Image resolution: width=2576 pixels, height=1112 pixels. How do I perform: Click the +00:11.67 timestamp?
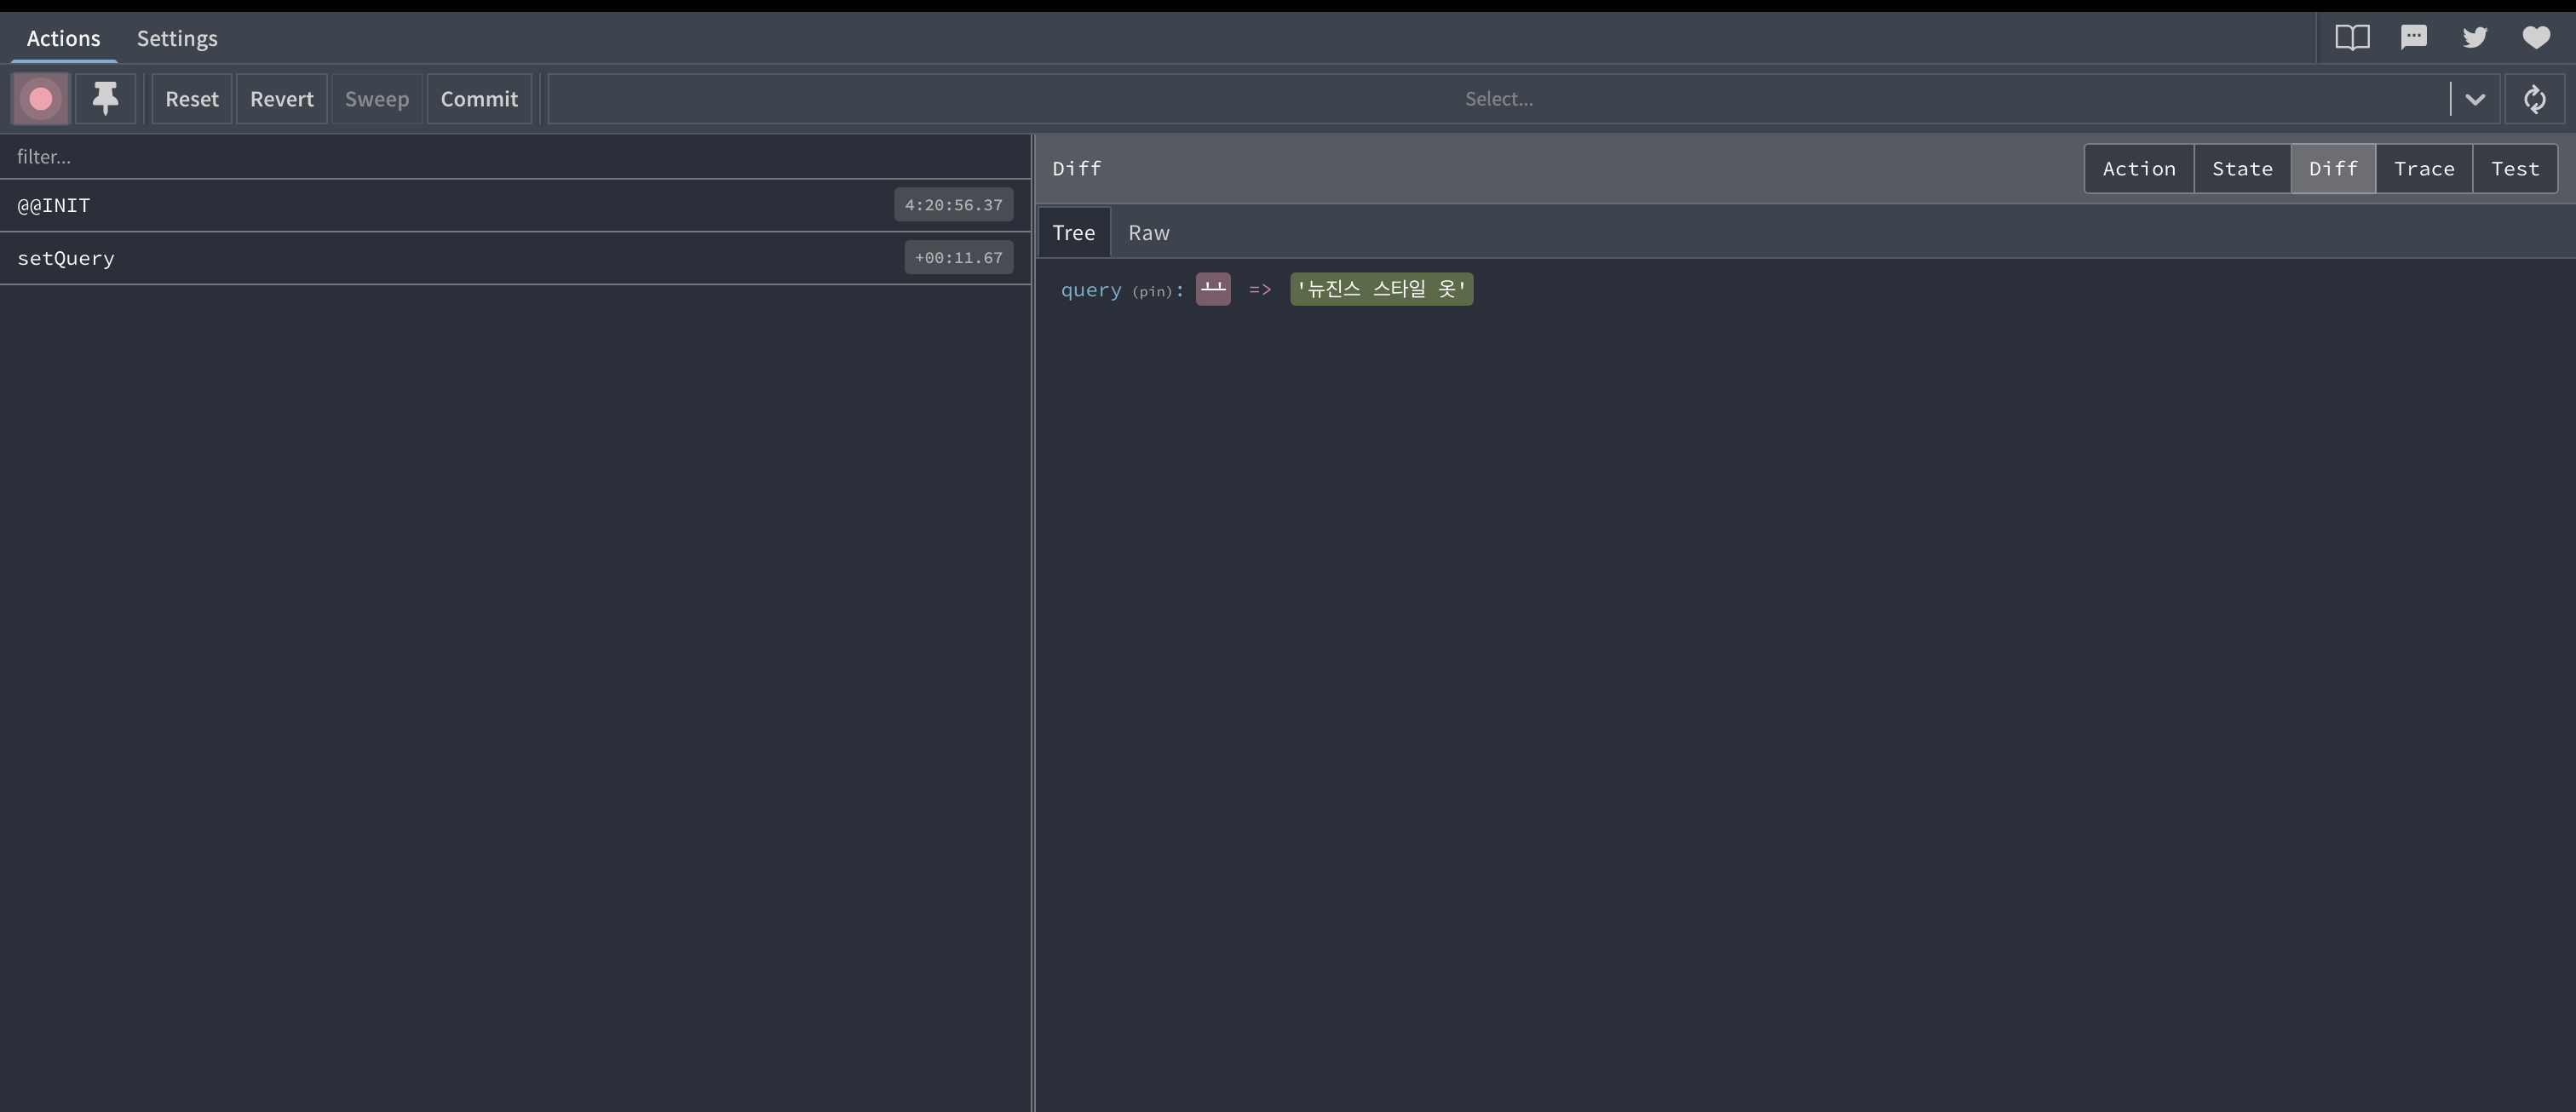pyautogui.click(x=958, y=258)
